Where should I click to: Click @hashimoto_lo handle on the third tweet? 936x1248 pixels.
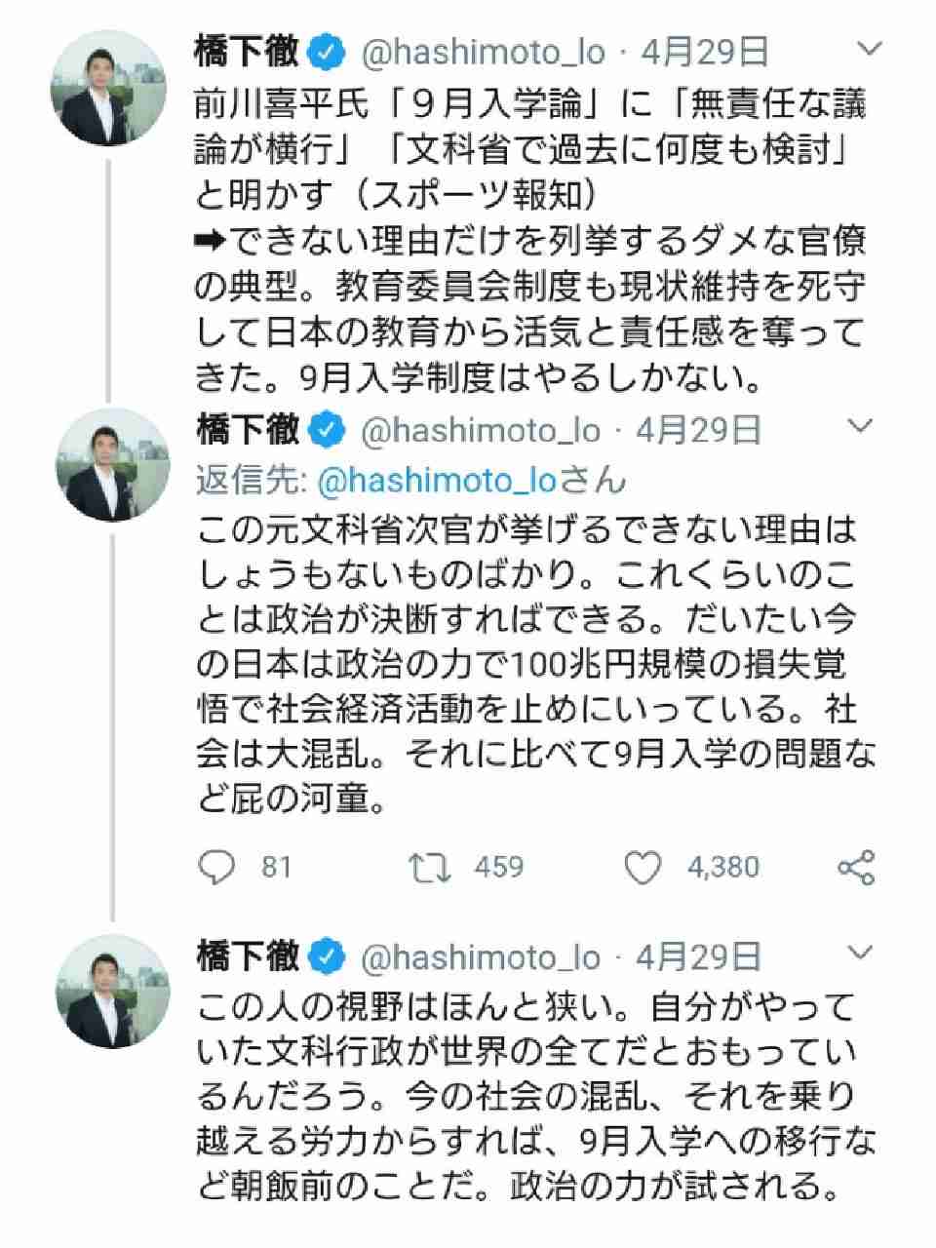click(482, 958)
